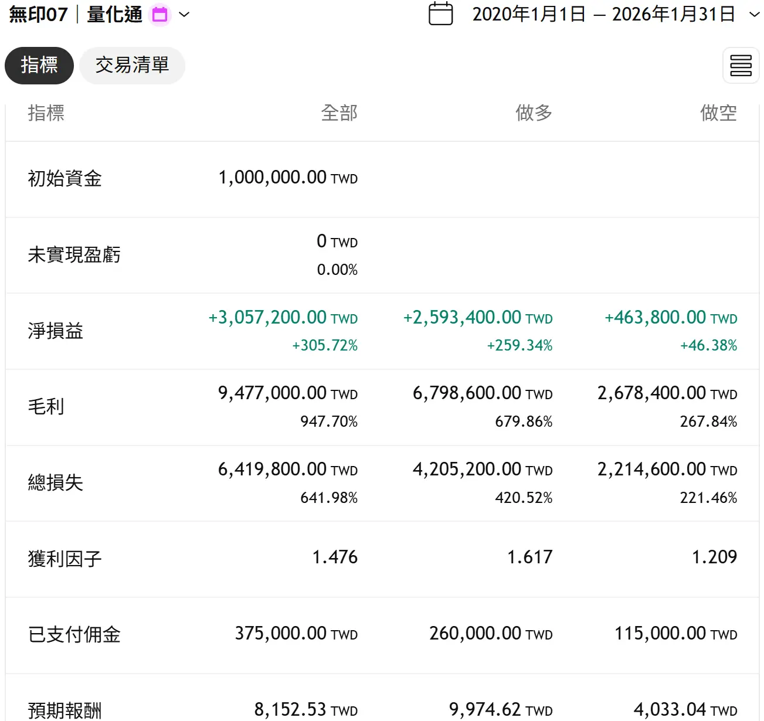Open the report view options icon top right

coord(741,66)
